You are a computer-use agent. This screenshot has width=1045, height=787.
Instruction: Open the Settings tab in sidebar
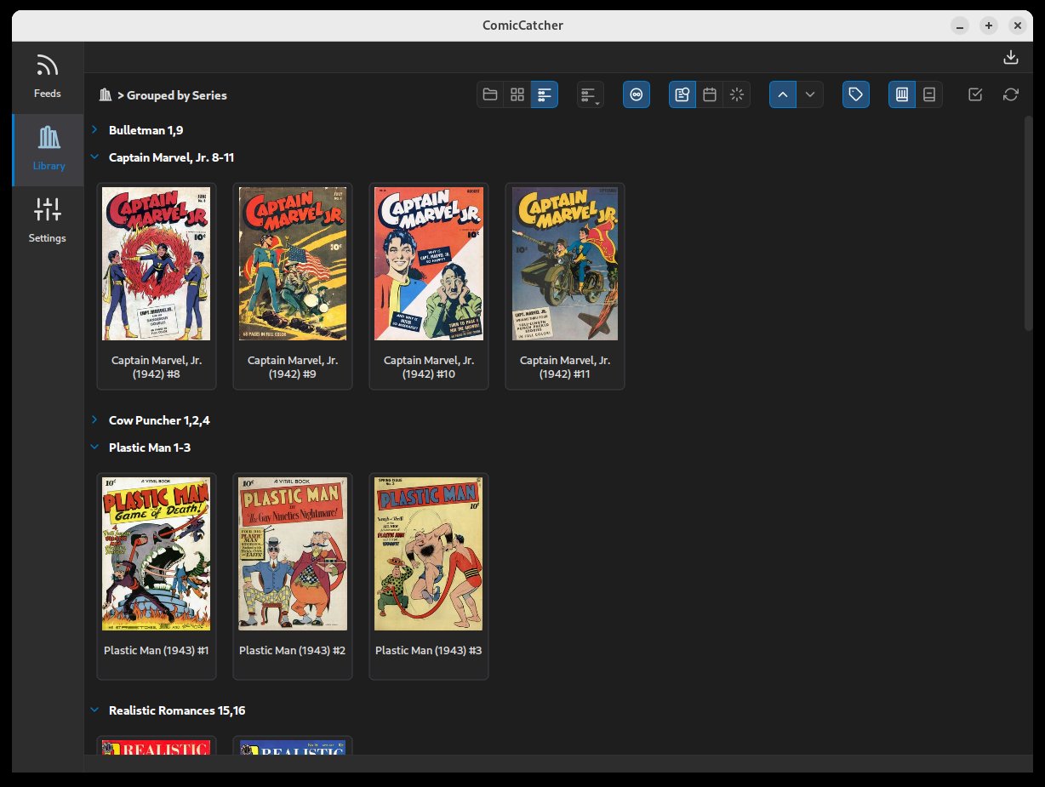[x=48, y=221]
